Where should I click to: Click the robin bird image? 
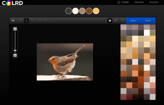(65, 62)
